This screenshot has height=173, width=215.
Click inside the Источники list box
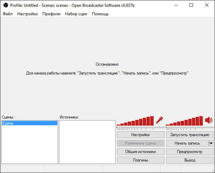[x=87, y=142]
